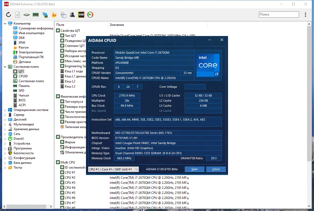Click the remote user toolbar icon
This screenshot has height=211, width=314.
(x=72, y=15)
